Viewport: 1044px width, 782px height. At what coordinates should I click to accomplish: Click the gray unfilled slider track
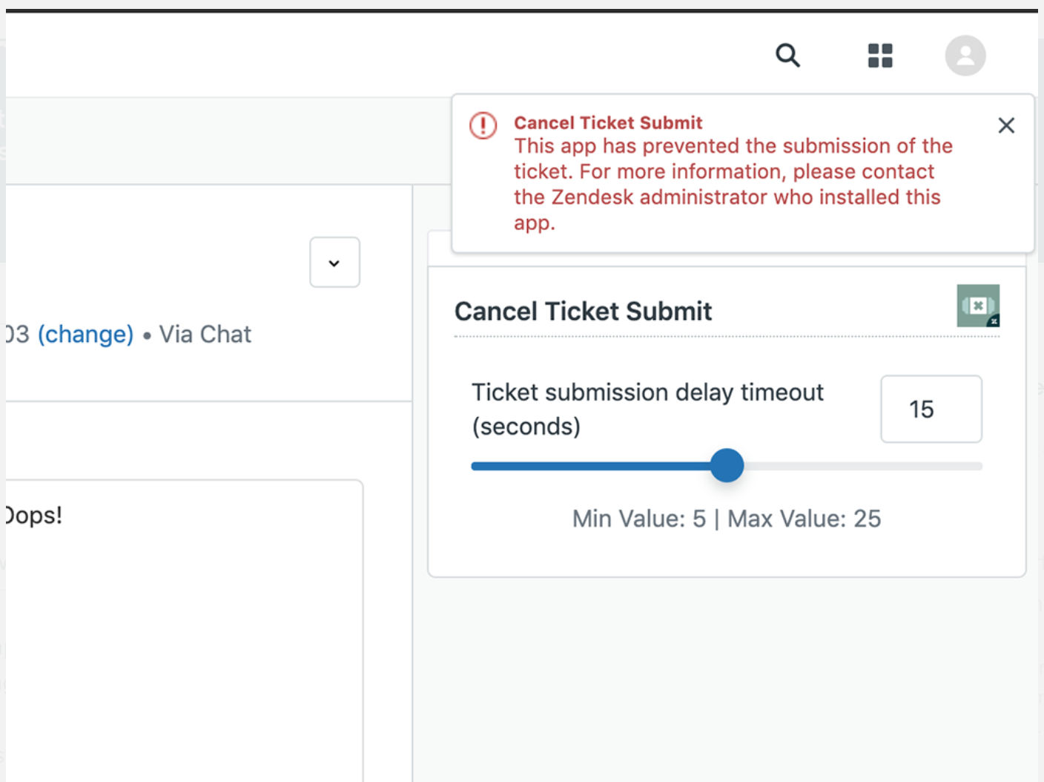tap(860, 466)
